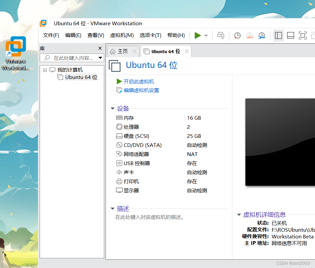The height and width of the screenshot is (268, 315).
Task: Click the VM description text field
Action: click(149, 217)
